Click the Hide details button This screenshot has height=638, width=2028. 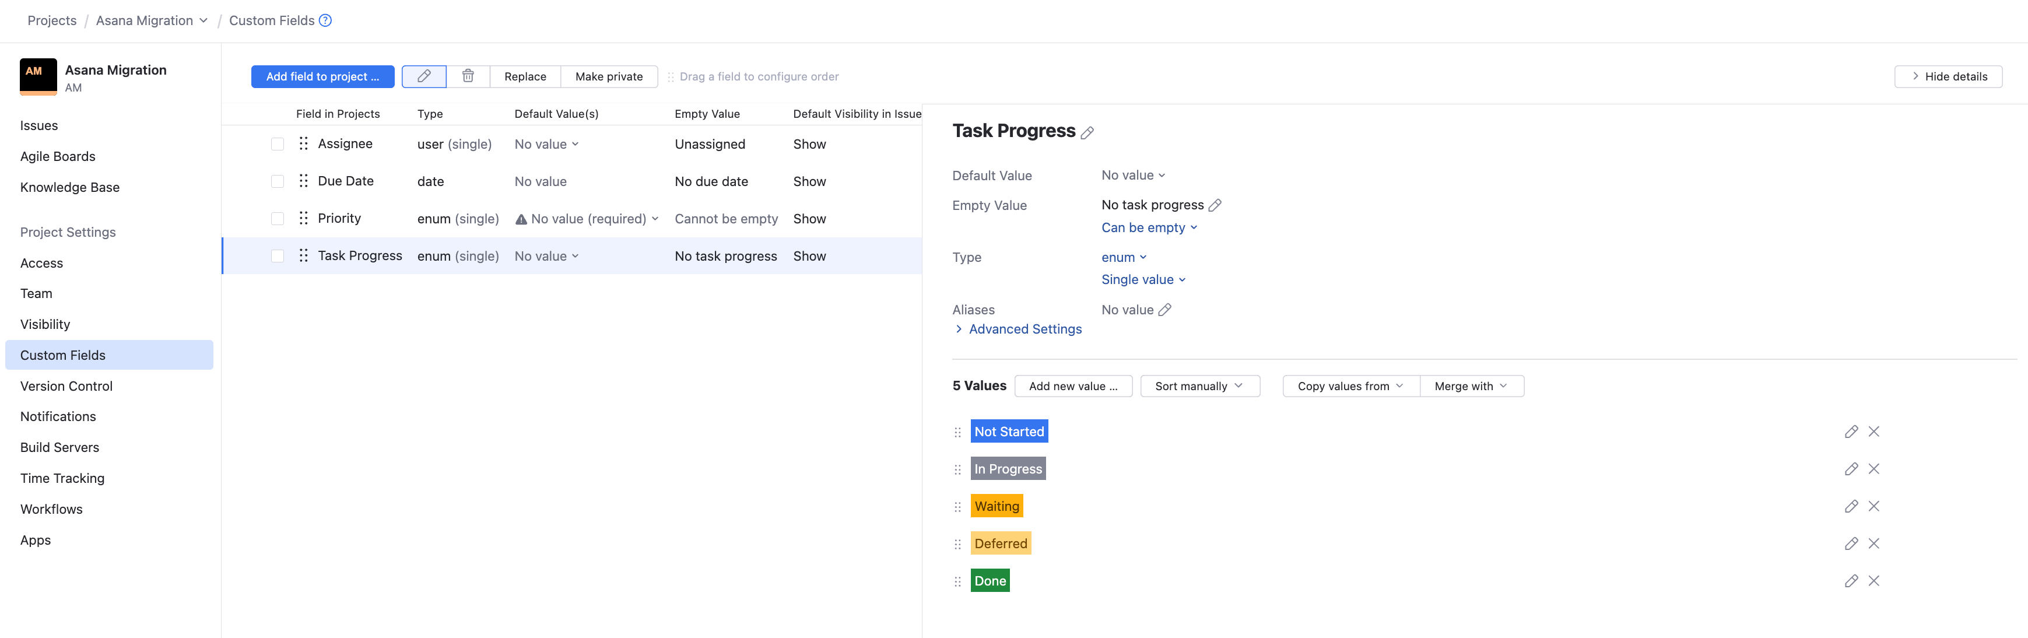click(1949, 76)
